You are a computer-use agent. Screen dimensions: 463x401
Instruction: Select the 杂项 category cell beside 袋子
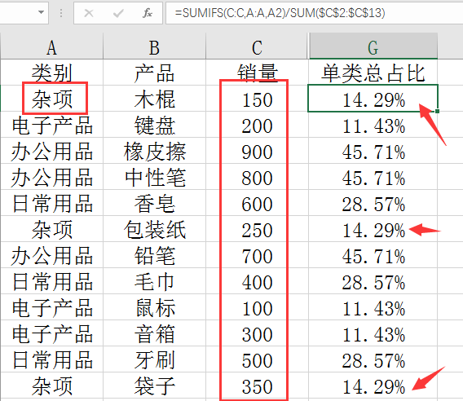pos(51,386)
